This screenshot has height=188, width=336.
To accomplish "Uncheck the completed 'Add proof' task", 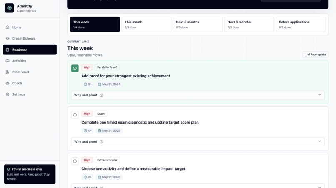I will [x=75, y=69].
